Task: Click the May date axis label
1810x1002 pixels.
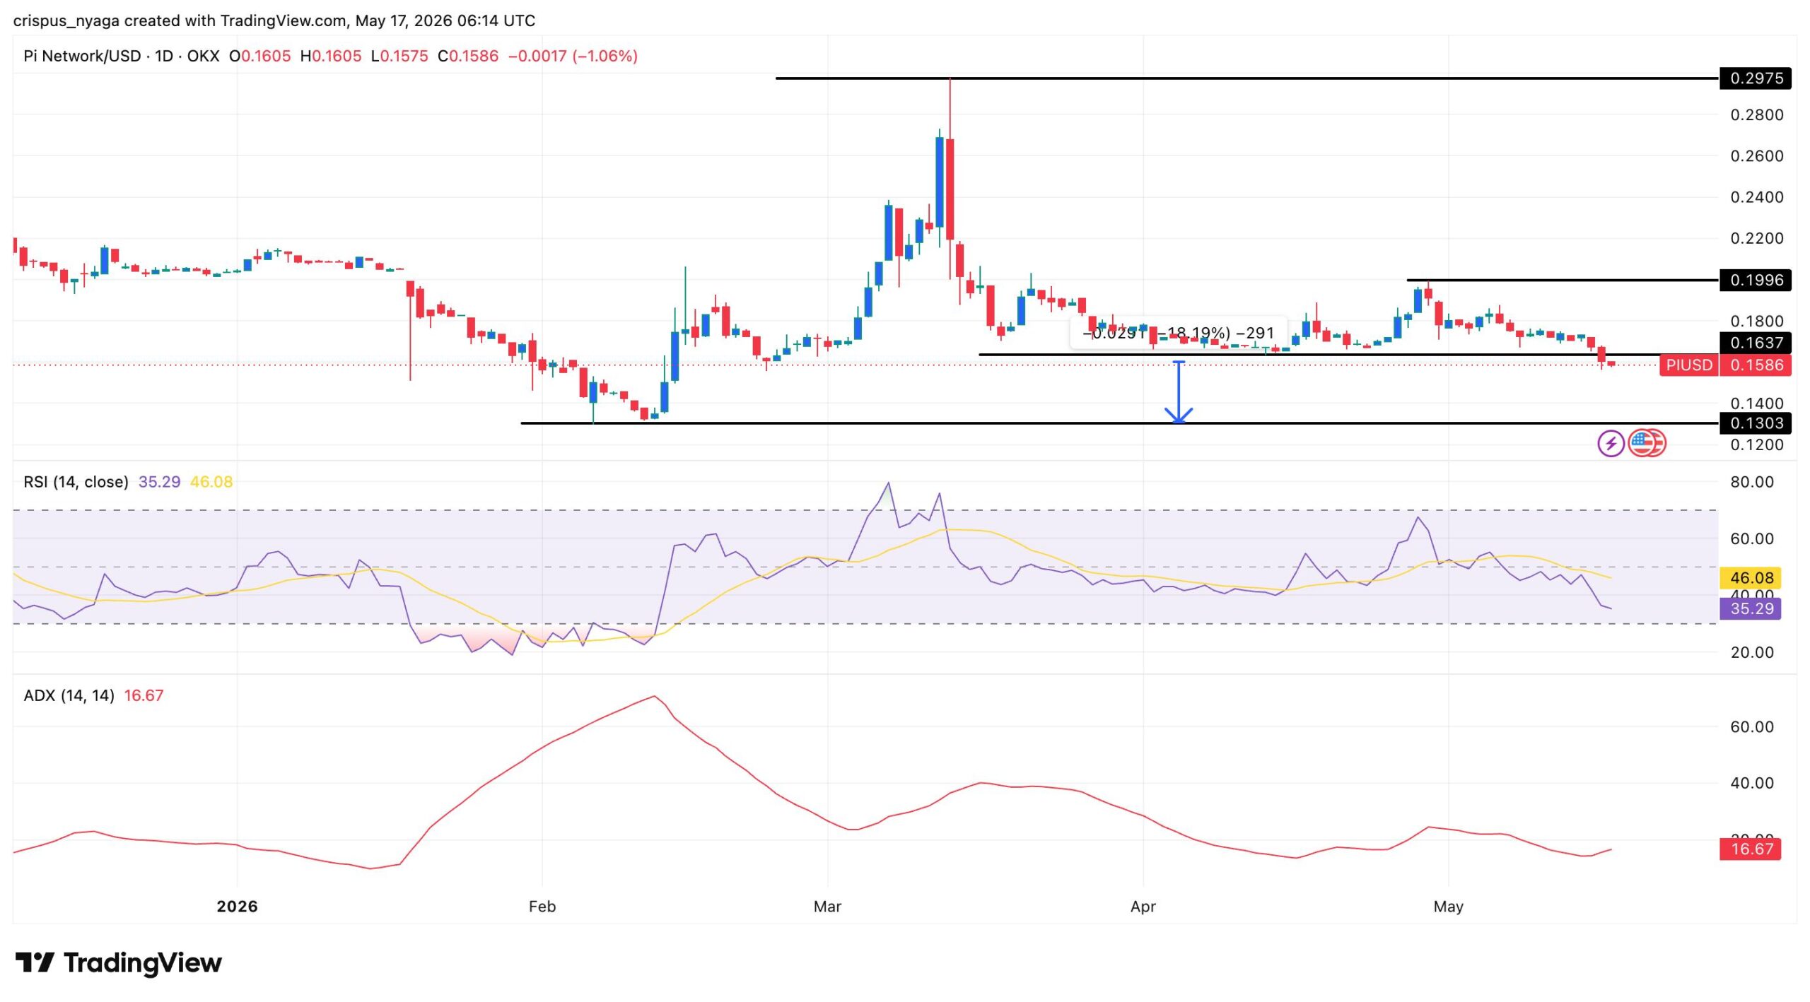Action: [x=1448, y=907]
